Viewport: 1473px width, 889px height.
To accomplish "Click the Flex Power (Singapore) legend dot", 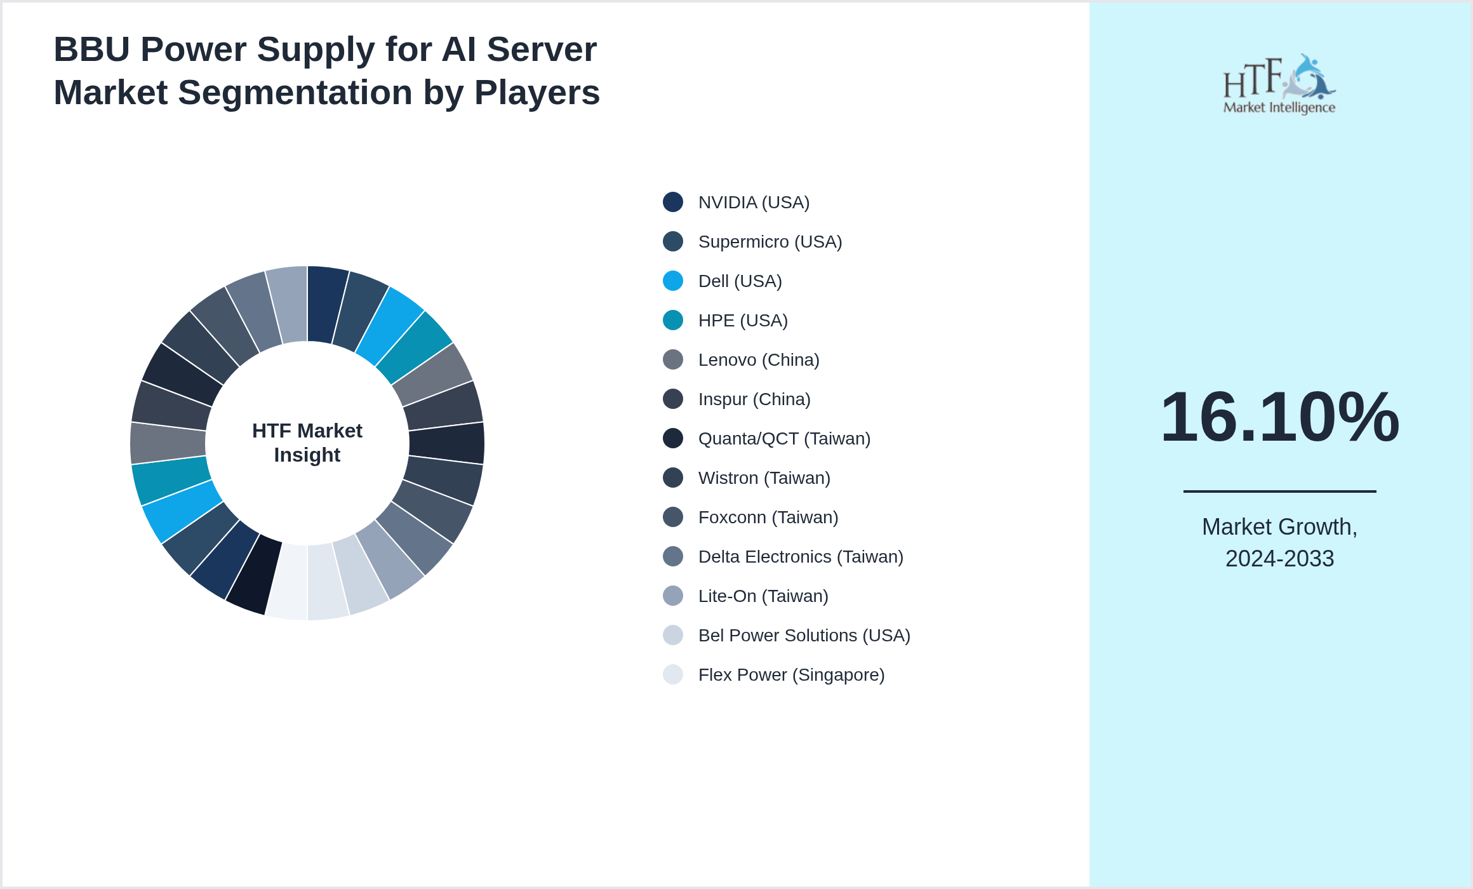I will click(x=673, y=674).
